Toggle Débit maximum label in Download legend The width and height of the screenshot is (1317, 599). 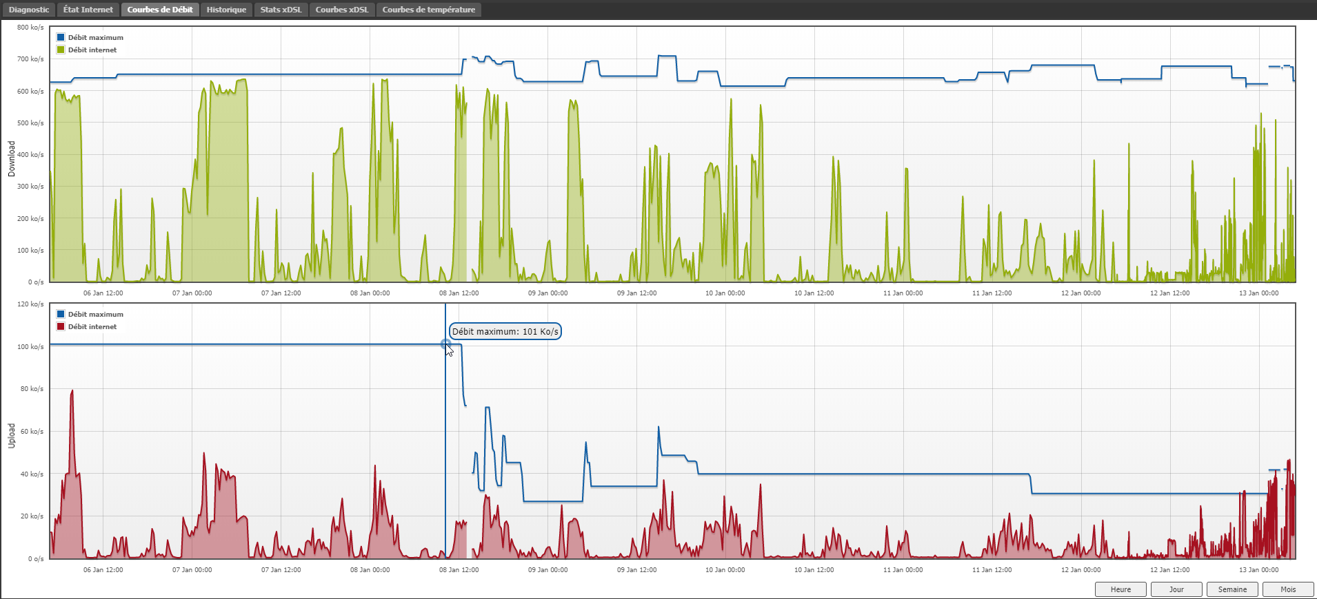coord(96,37)
